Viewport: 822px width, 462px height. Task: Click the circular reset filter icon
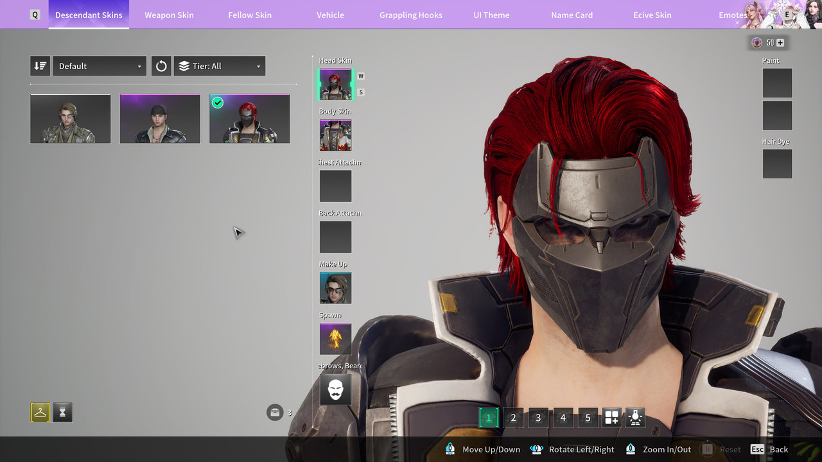point(161,66)
